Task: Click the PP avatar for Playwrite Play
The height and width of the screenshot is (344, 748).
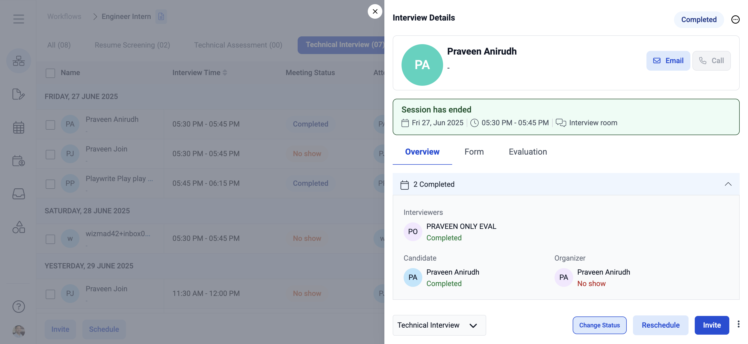Action: click(x=70, y=183)
